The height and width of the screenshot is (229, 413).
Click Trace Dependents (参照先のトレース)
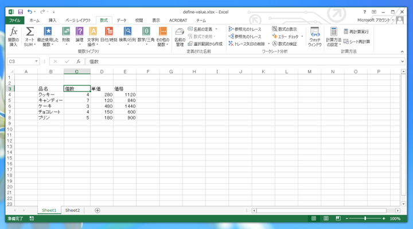click(245, 37)
